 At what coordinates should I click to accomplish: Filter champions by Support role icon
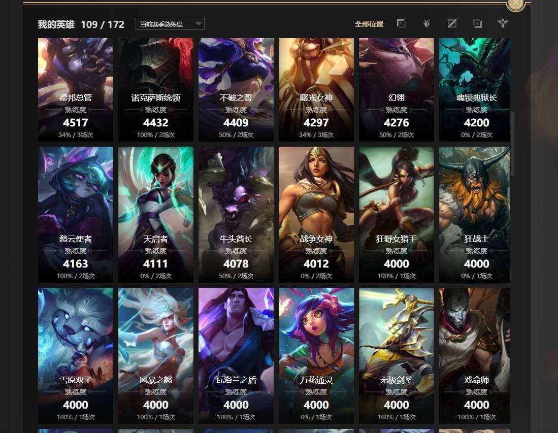[x=503, y=24]
